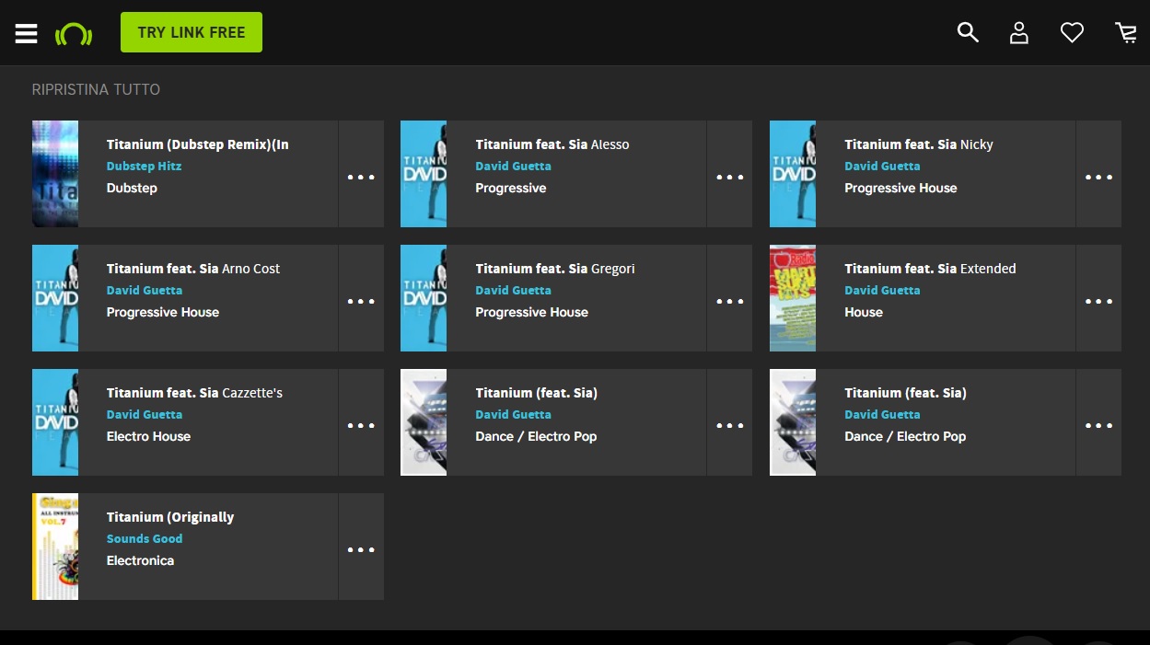
Task: Select the cover art of the Extended track
Action: [x=793, y=298]
